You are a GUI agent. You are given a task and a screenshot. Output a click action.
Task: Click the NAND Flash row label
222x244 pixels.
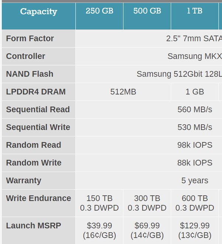pos(38,74)
